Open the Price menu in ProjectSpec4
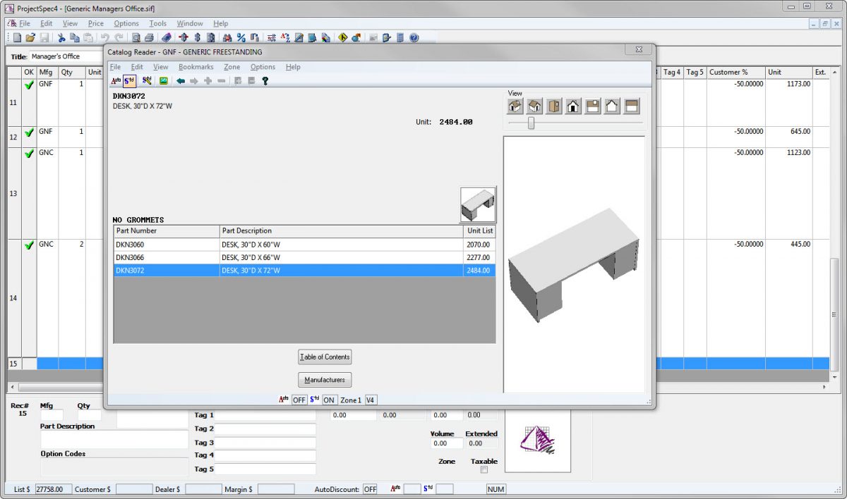 (96, 23)
